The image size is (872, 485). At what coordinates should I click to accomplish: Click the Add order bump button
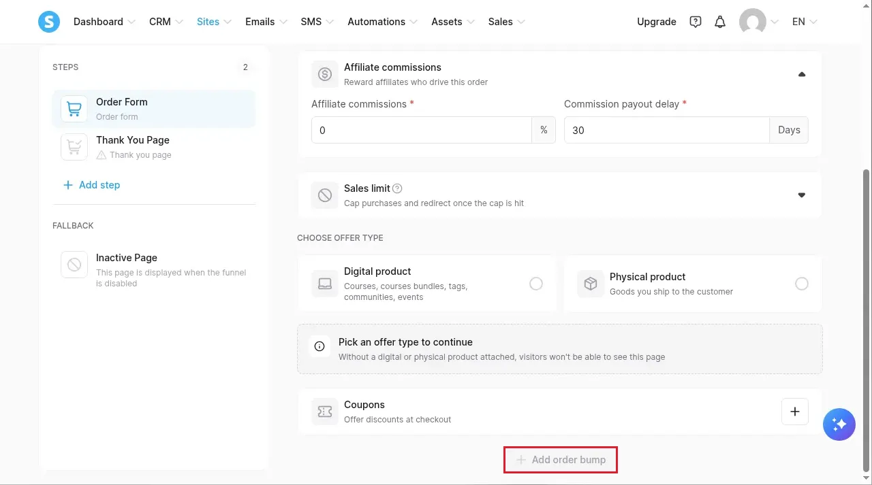pyautogui.click(x=561, y=460)
